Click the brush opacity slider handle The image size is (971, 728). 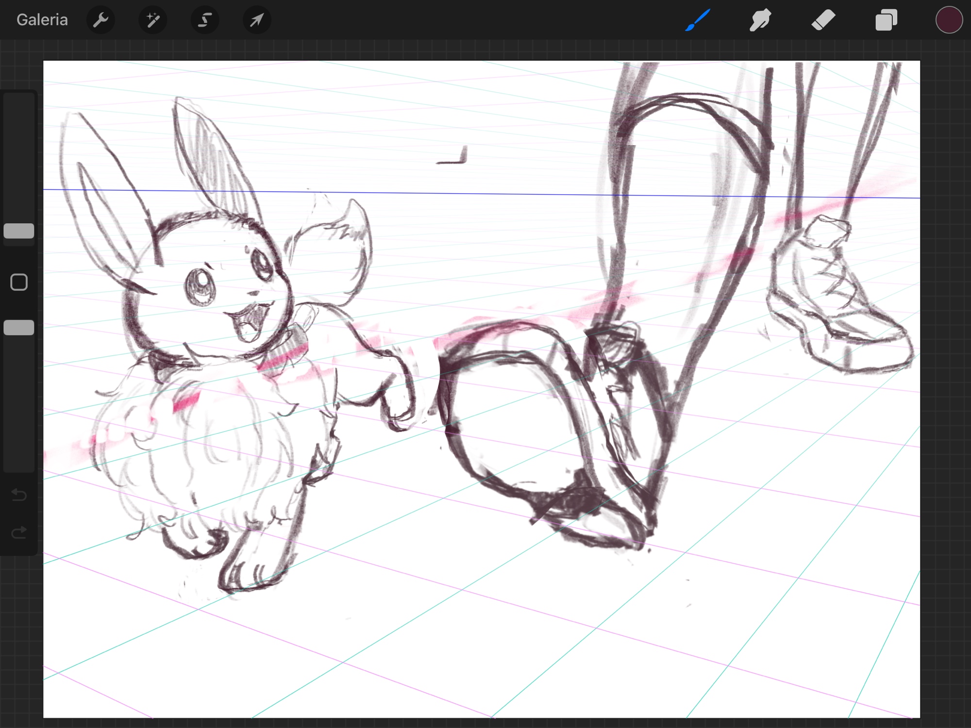click(19, 328)
